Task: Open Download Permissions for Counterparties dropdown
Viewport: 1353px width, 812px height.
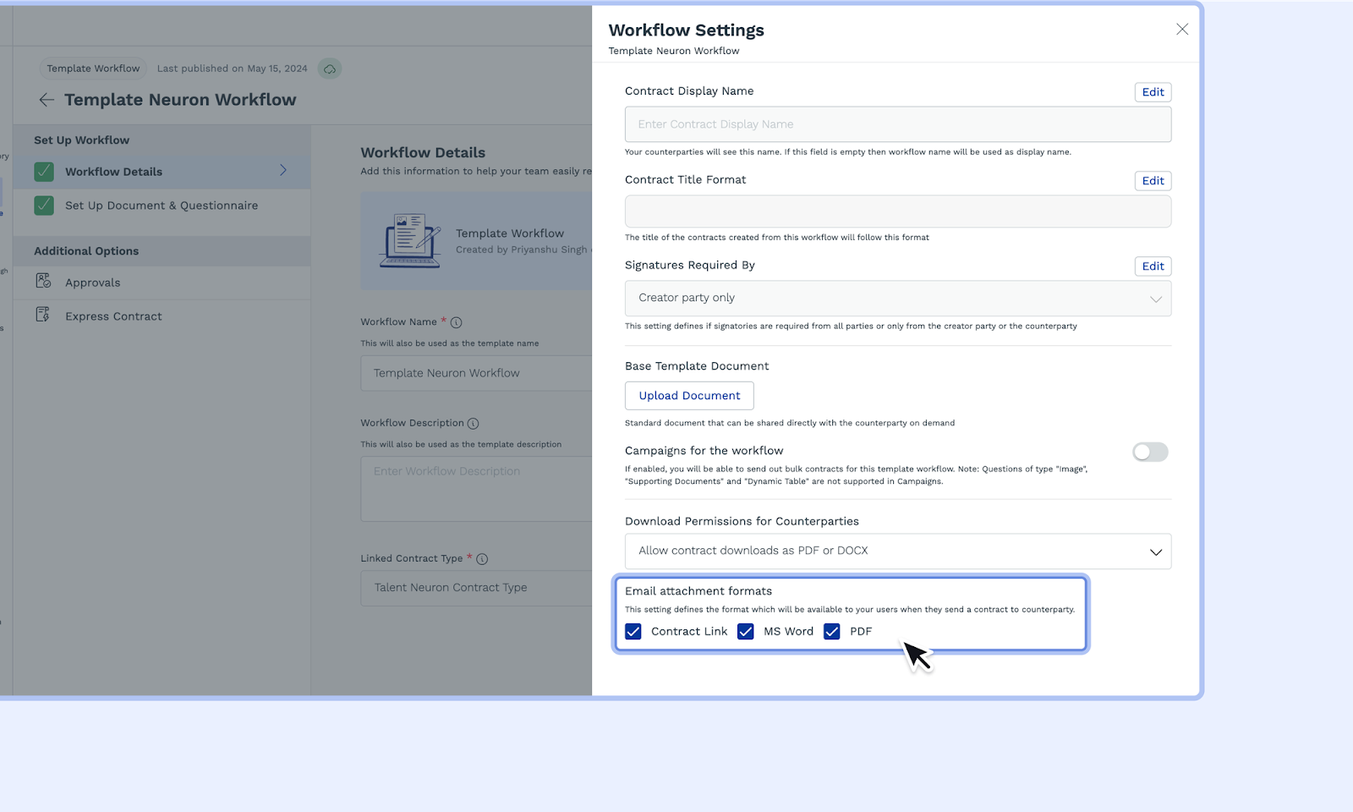Action: click(x=898, y=551)
